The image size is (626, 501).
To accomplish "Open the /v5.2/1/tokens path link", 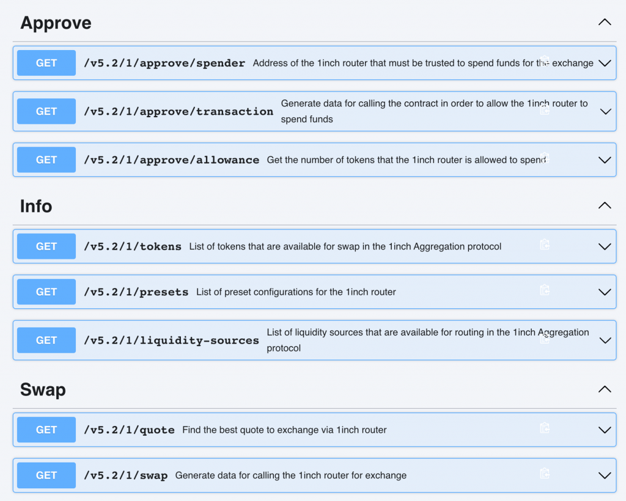I will (133, 247).
